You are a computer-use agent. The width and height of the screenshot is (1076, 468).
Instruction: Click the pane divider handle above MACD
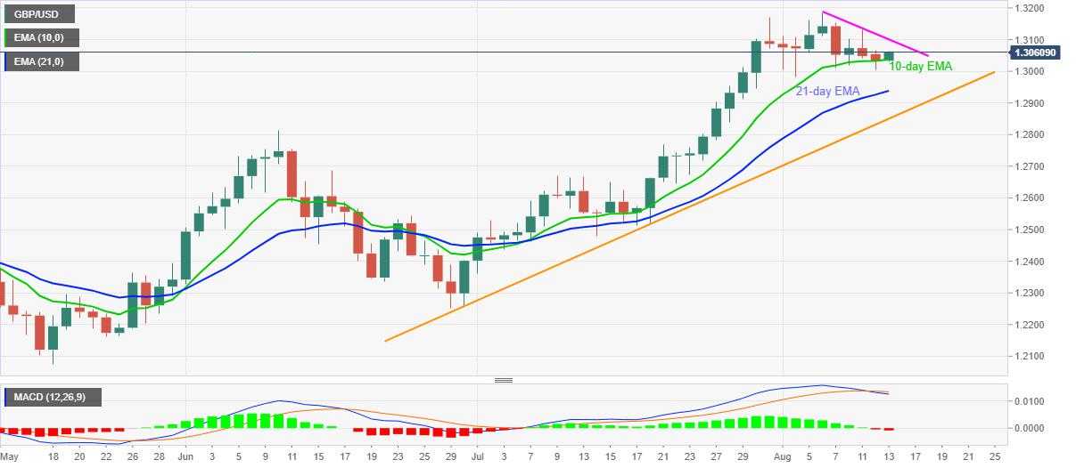point(504,380)
